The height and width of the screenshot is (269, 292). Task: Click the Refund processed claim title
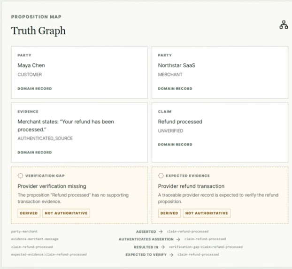click(x=180, y=122)
